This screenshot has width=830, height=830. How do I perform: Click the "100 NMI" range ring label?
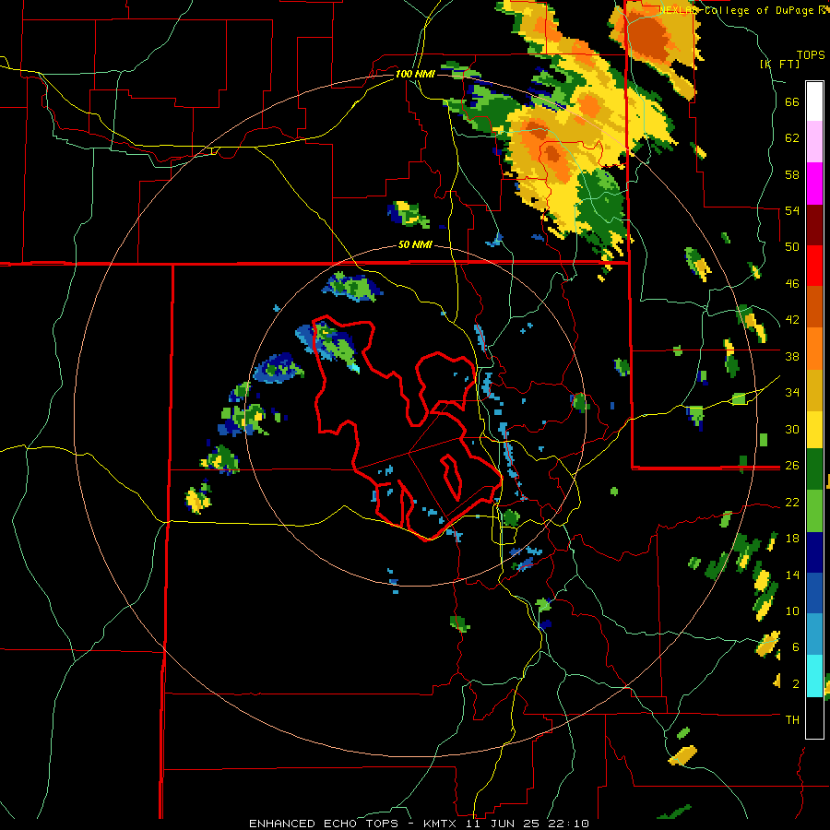coord(415,74)
